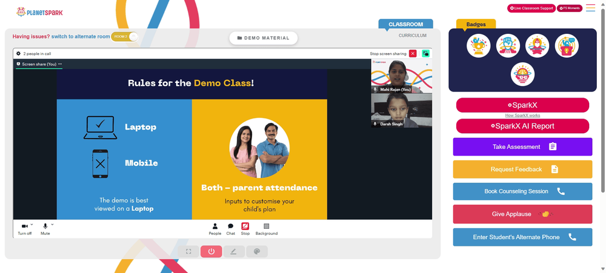
Task: Click the 'Having issues?' text
Action: tap(31, 36)
